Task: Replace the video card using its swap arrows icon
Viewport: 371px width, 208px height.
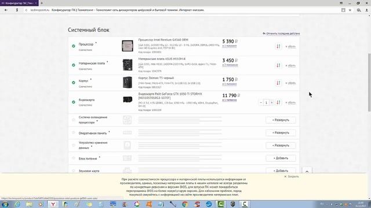Action: click(x=278, y=102)
